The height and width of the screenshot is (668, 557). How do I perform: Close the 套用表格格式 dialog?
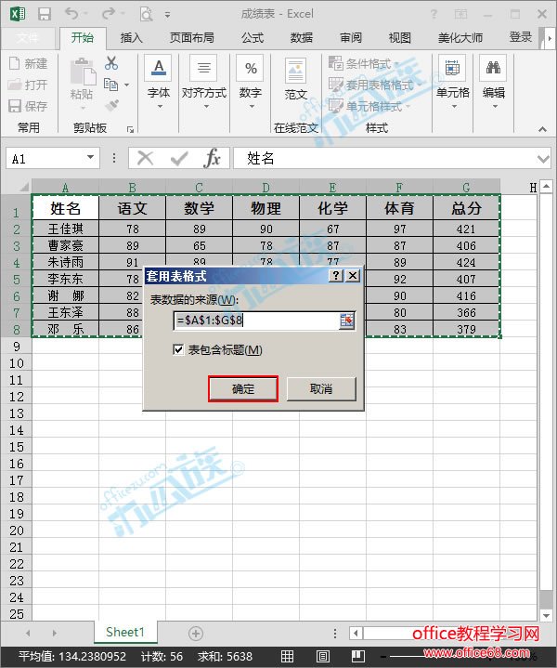353,276
